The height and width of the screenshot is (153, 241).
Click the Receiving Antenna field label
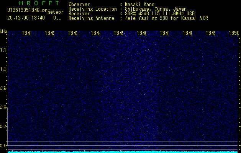tap(92, 18)
